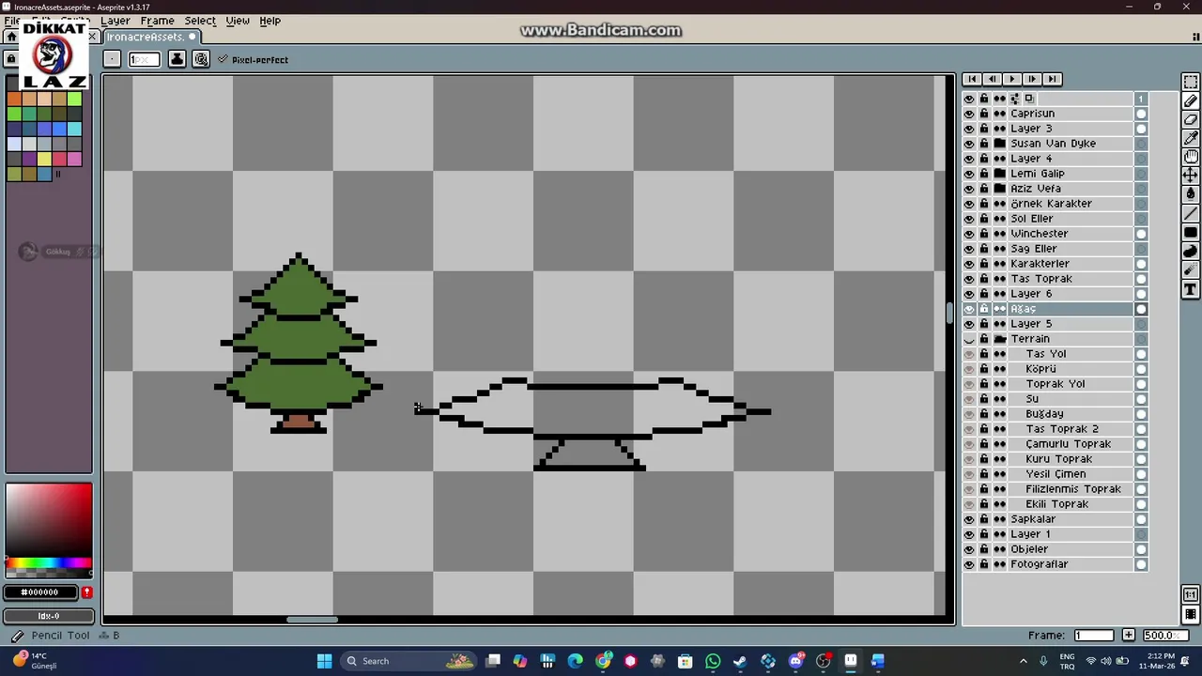This screenshot has width=1202, height=676.
Task: Toggle visibility of the Terrain group
Action: point(969,339)
